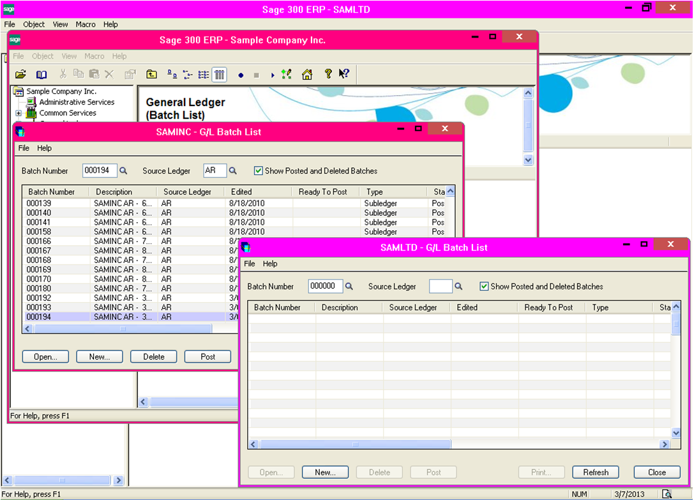Open Macro menu in main SAMLTD window
The width and height of the screenshot is (694, 500).
[x=86, y=24]
